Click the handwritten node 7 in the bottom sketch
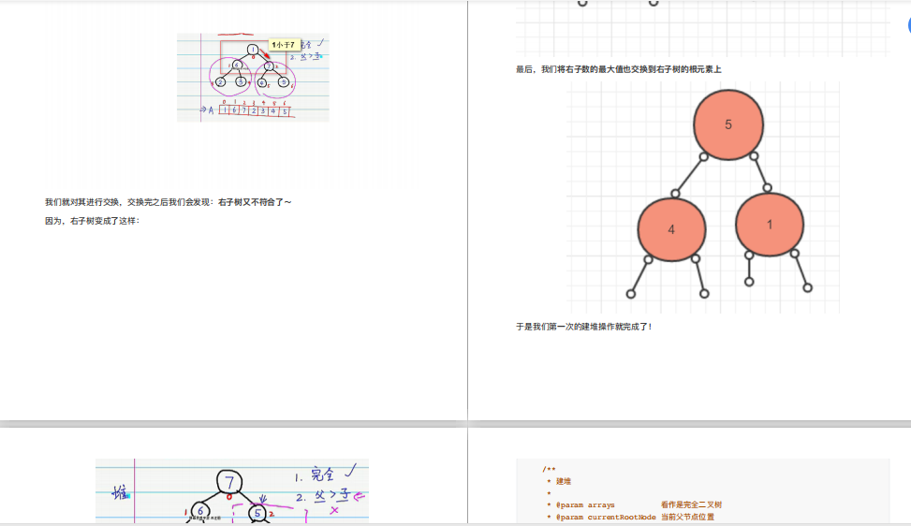This screenshot has width=911, height=526. point(228,482)
